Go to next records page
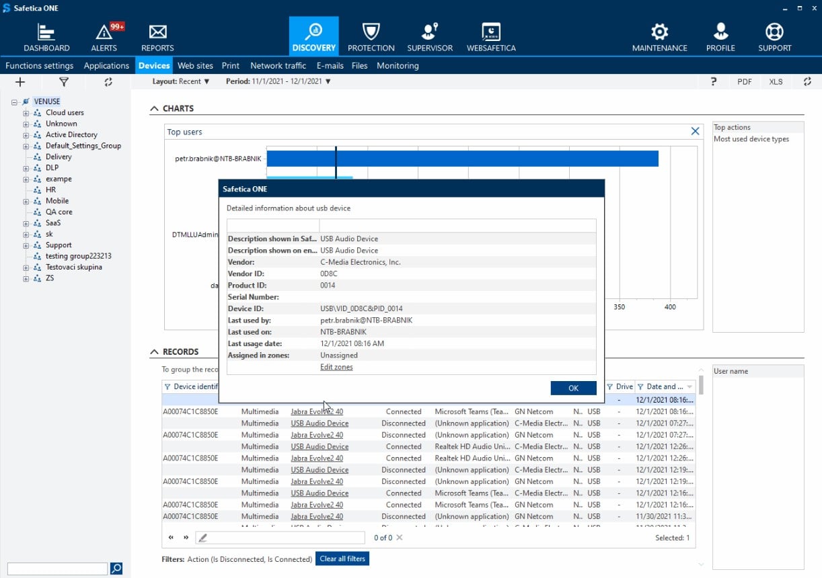Image resolution: width=822 pixels, height=578 pixels. [186, 538]
